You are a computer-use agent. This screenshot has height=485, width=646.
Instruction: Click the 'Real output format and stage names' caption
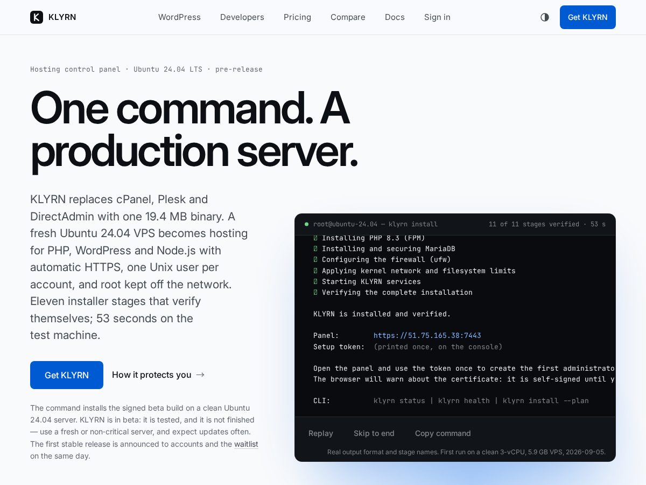(466, 452)
